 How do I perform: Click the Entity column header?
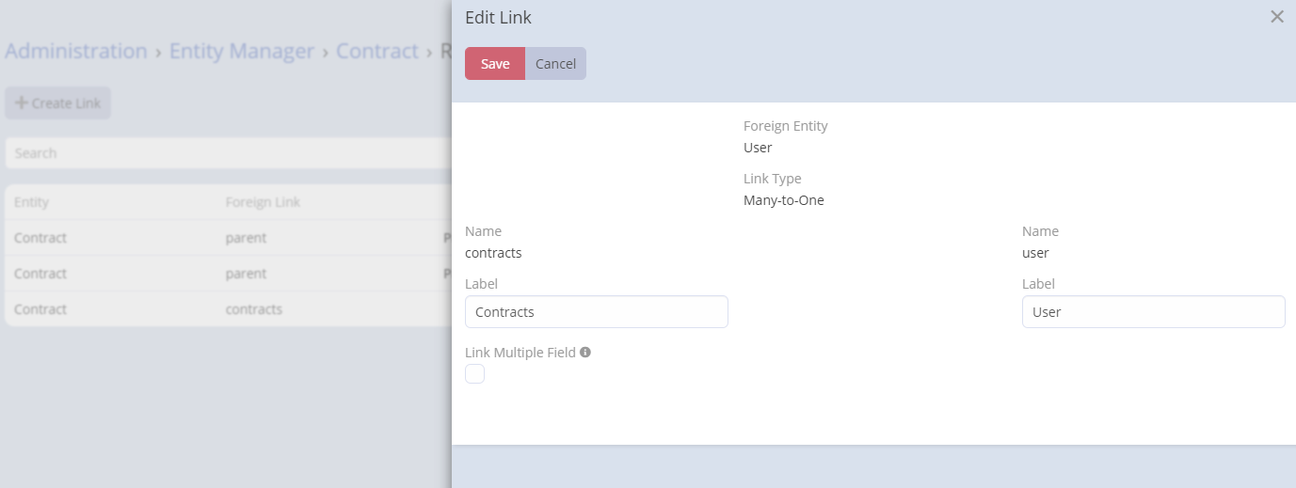point(32,202)
